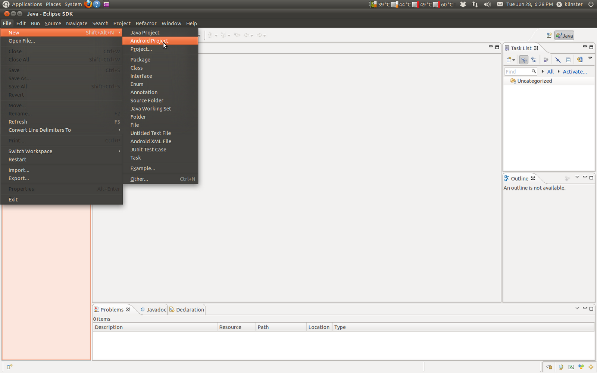Open the New Task dropdown arrow
This screenshot has height=373, width=597.
(x=514, y=60)
